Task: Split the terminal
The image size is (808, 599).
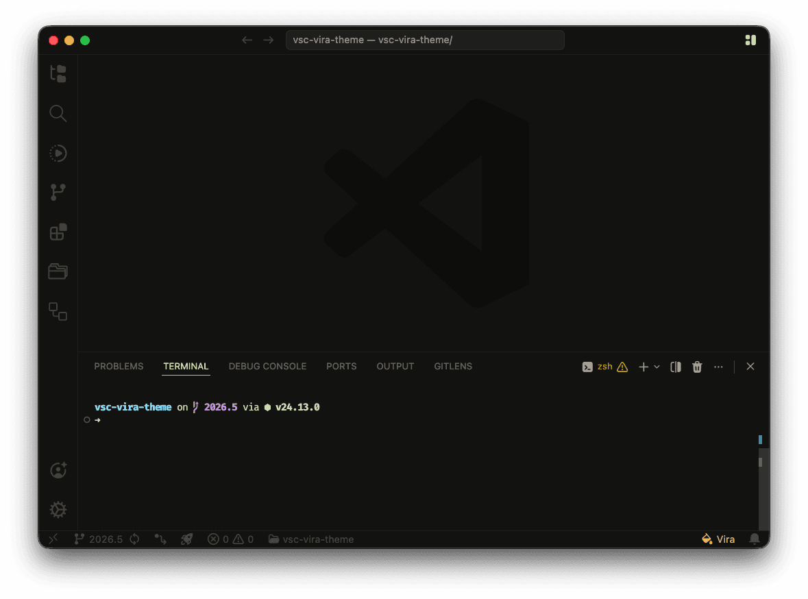Action: [676, 367]
